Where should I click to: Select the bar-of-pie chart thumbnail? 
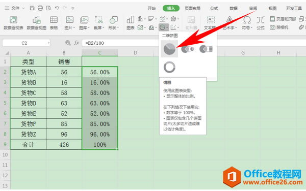[206, 49]
